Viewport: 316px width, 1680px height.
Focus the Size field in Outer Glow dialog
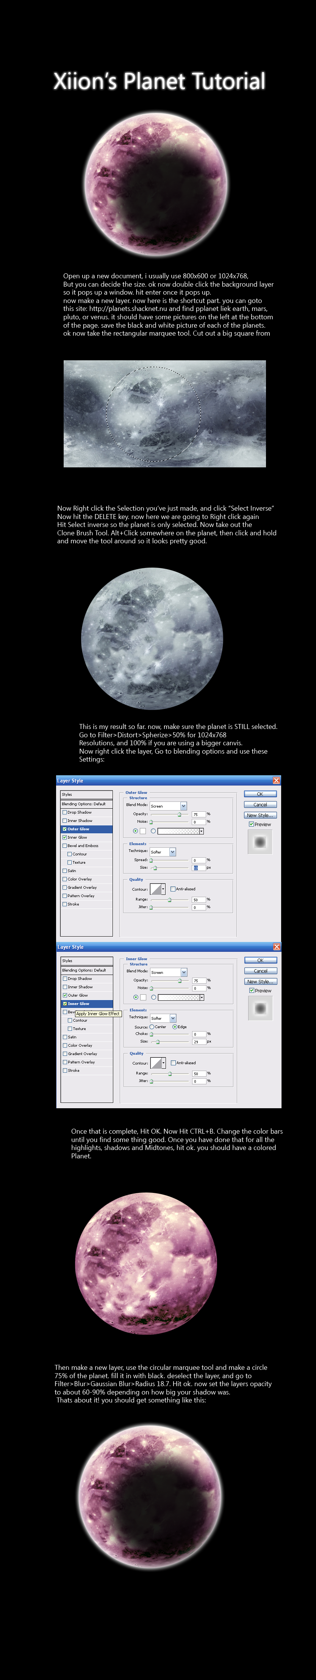click(x=198, y=868)
